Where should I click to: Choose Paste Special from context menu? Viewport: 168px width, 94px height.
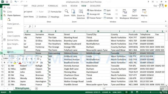click(13, 24)
